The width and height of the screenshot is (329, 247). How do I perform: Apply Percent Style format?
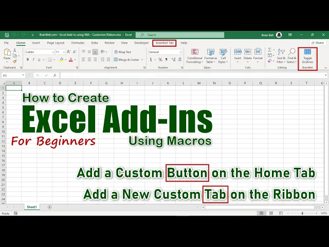coord(160,60)
